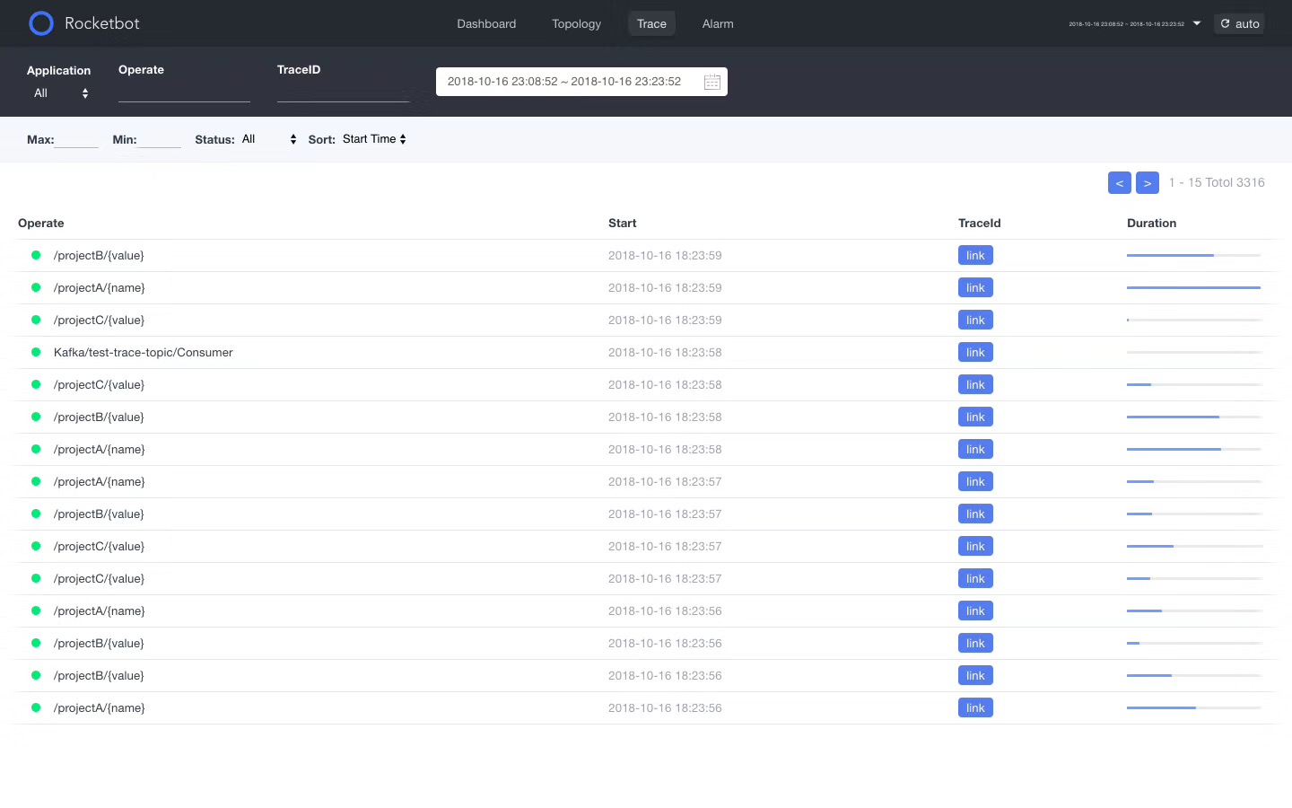Click the Duration column header
The height and width of the screenshot is (808, 1292).
tap(1152, 224)
